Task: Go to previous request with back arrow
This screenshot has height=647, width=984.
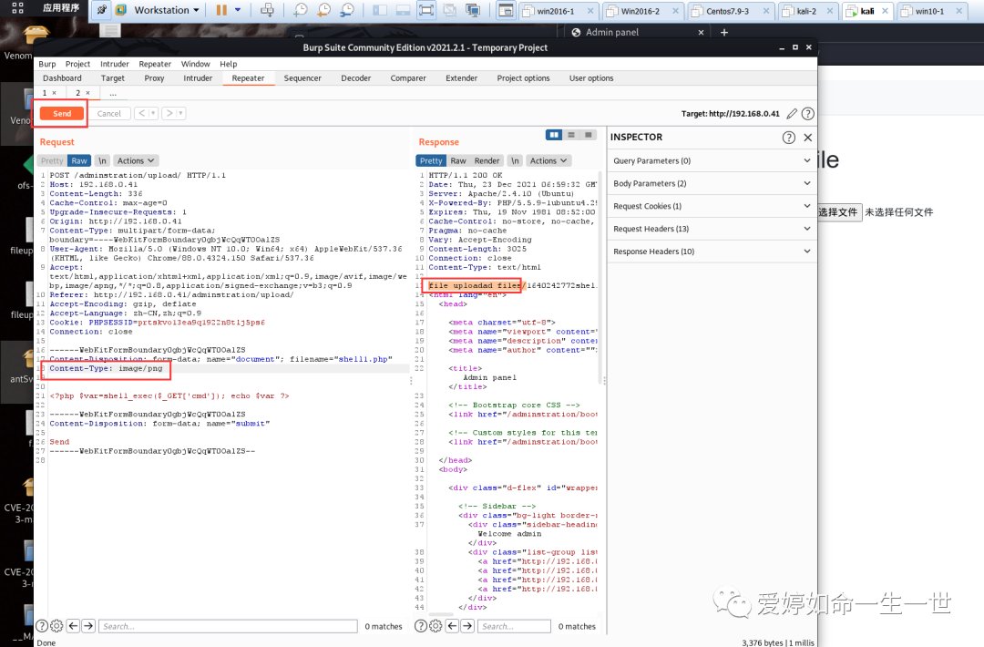Action: click(x=142, y=114)
